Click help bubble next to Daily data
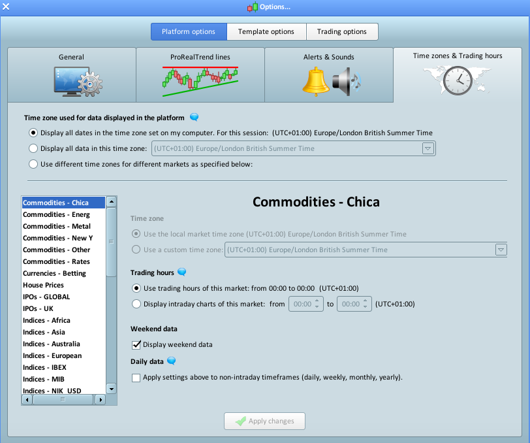The height and width of the screenshot is (443, 530). click(x=172, y=361)
